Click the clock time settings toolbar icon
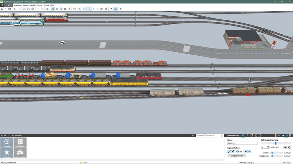Viewport: 293px width, 164px height. pyautogui.click(x=75, y=9)
